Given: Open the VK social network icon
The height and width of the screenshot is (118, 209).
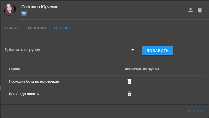Looking at the screenshot, I should pyautogui.click(x=24, y=13).
